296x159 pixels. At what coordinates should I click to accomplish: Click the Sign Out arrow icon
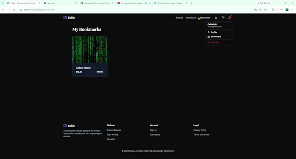tap(209, 43)
